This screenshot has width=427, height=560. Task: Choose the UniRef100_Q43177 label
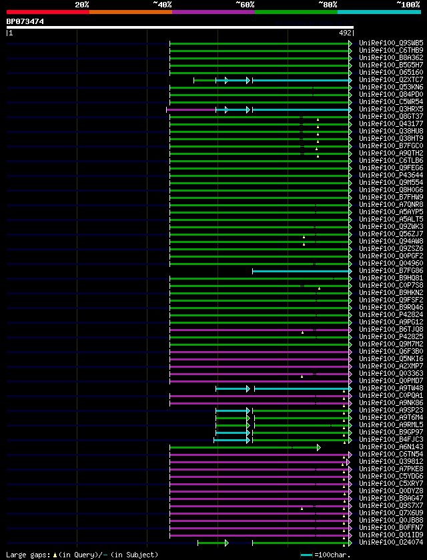tap(391, 123)
